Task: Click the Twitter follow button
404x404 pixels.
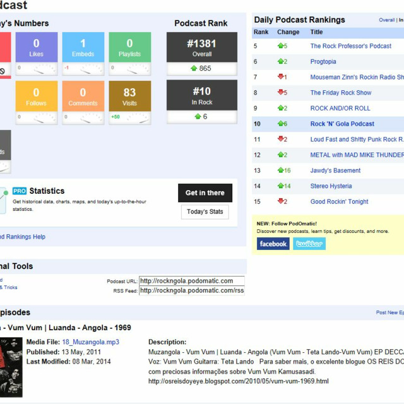Action: (309, 244)
